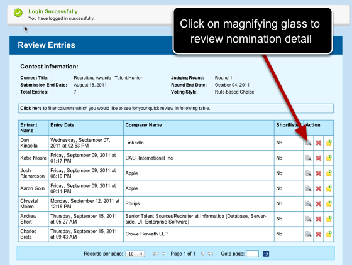The width and height of the screenshot is (352, 265).
Task: Click the Goto page input field
Action: click(x=252, y=254)
